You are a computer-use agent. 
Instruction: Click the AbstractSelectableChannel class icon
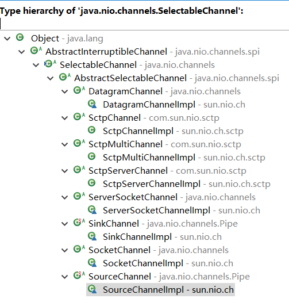(65, 77)
